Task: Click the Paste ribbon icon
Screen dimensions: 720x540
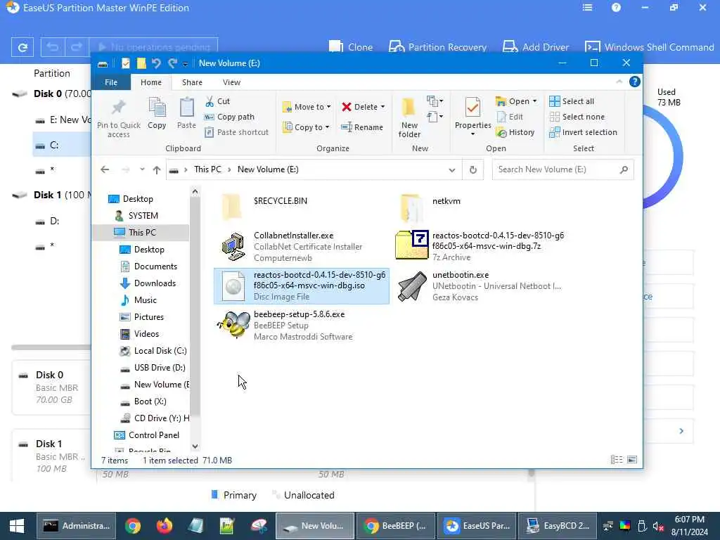Action: [186, 108]
